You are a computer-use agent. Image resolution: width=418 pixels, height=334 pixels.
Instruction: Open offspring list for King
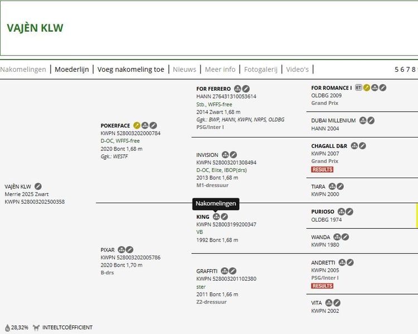coord(216,217)
